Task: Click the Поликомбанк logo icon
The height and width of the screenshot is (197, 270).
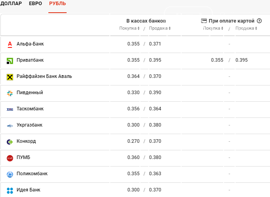Action: [x=10, y=174]
